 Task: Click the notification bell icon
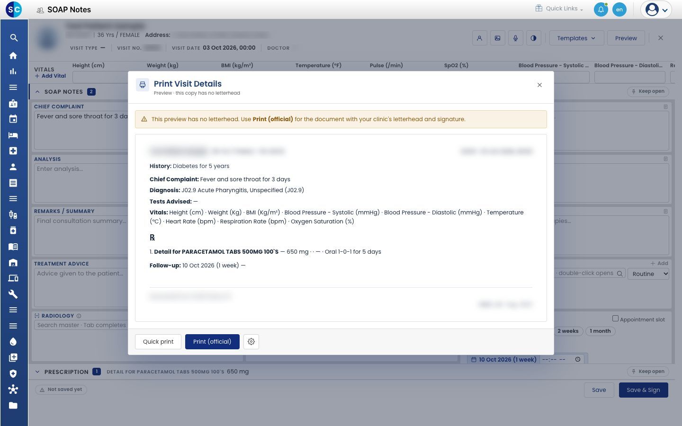pos(601,9)
